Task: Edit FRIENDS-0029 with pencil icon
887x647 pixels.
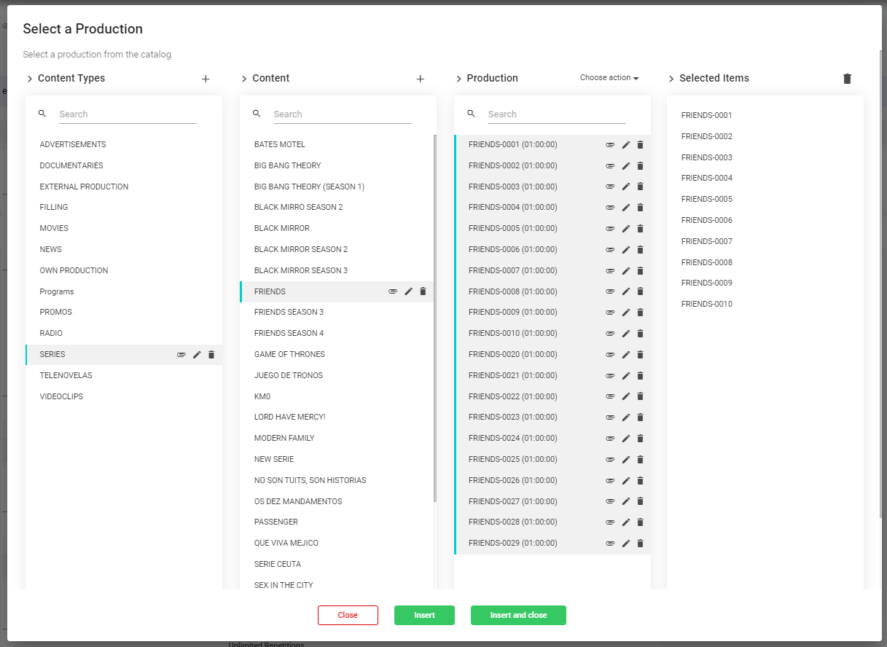Action: 625,544
